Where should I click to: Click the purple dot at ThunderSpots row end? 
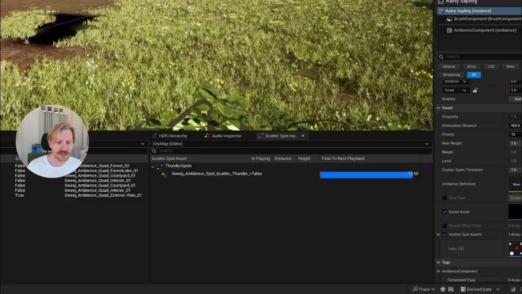coord(426,166)
